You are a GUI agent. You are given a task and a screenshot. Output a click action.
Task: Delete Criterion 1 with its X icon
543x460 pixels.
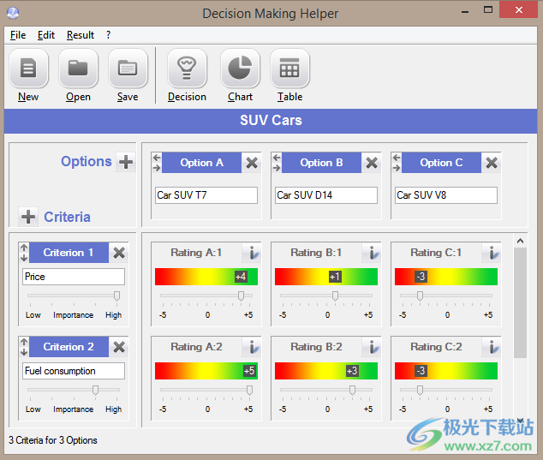click(x=119, y=253)
